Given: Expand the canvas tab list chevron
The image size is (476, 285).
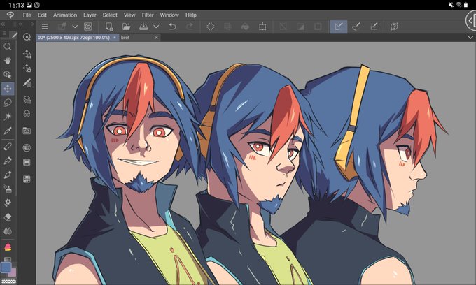Looking at the screenshot, I should click(470, 37).
